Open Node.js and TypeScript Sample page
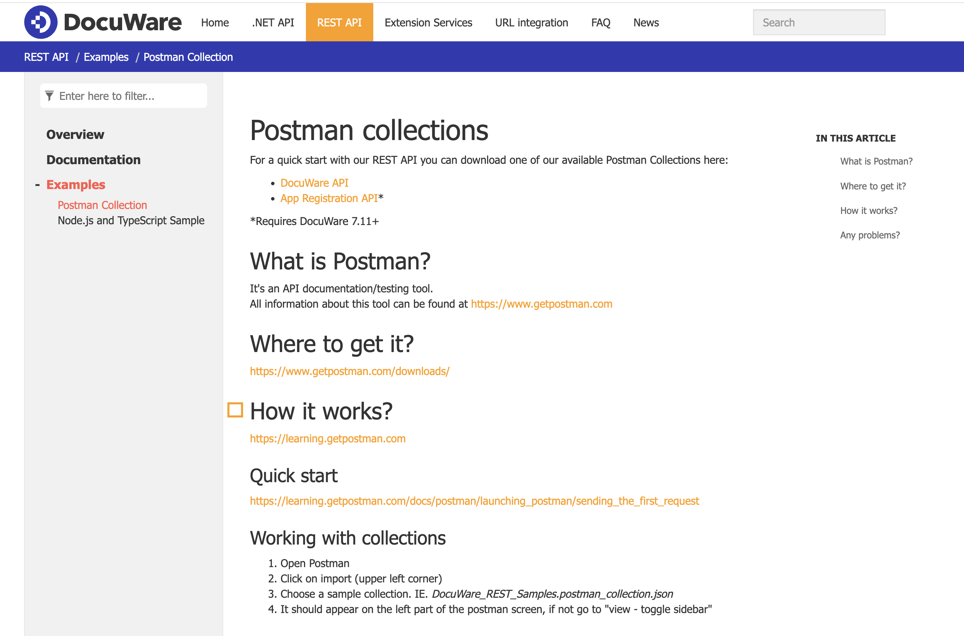This screenshot has width=964, height=636. 130,220
